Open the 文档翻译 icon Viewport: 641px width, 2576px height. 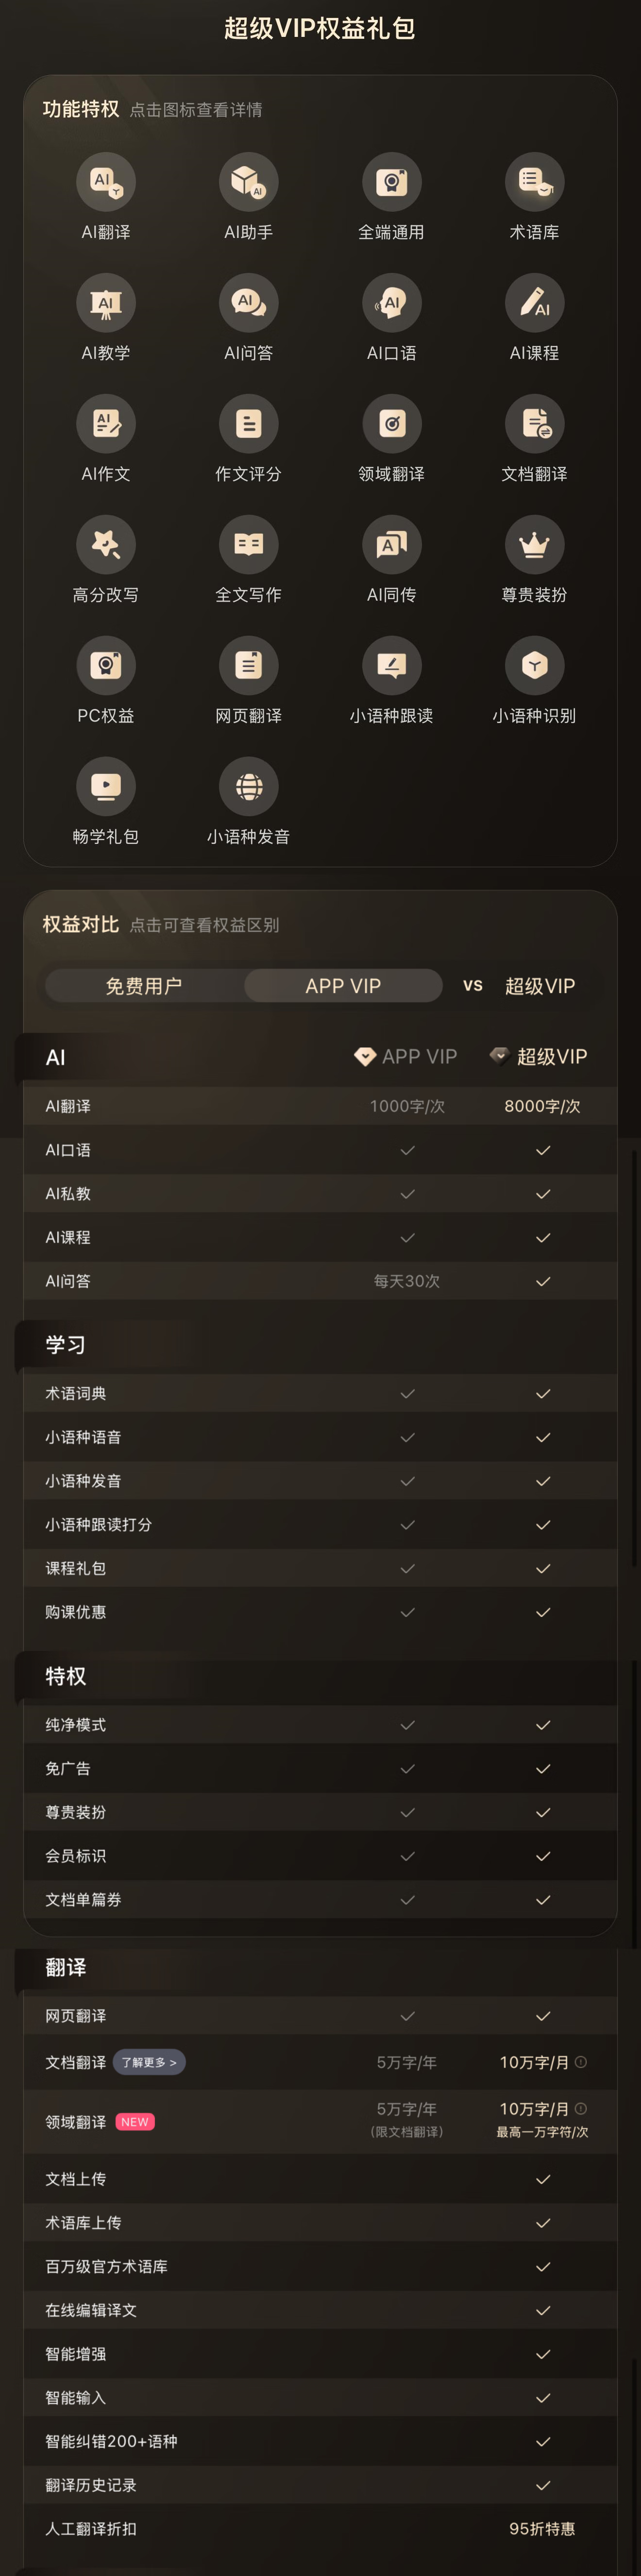point(535,424)
